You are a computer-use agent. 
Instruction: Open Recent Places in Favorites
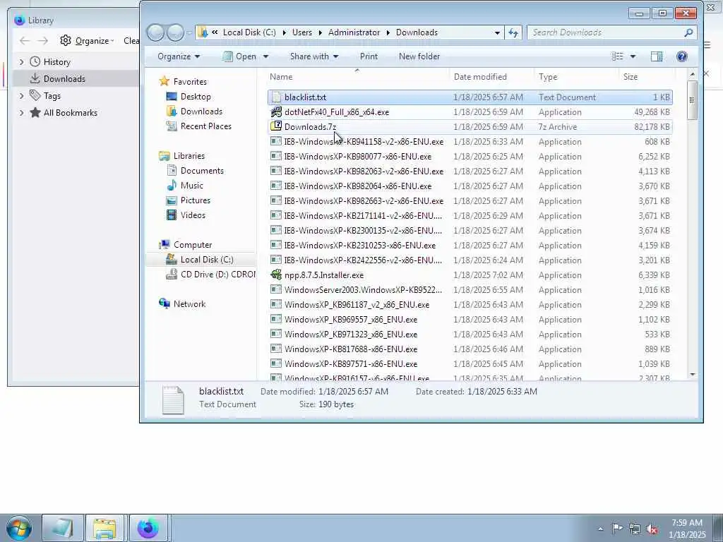[x=205, y=126]
